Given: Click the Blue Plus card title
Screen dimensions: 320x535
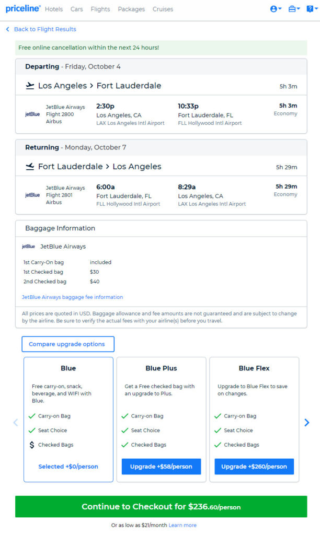Looking at the screenshot, I should [x=161, y=368].
